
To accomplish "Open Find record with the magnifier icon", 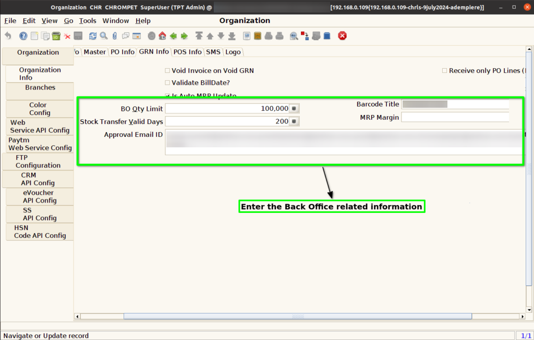I will [104, 36].
